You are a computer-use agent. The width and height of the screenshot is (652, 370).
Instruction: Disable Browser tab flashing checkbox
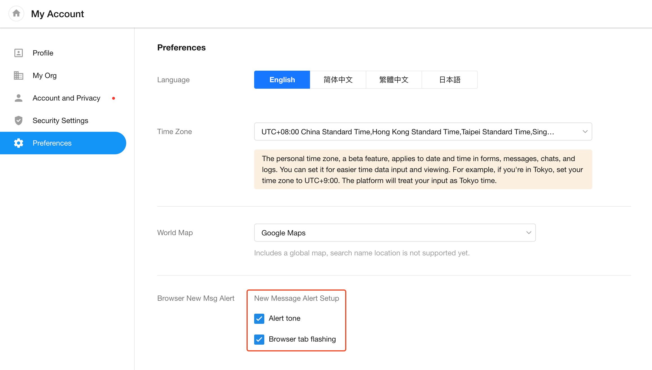(x=259, y=339)
